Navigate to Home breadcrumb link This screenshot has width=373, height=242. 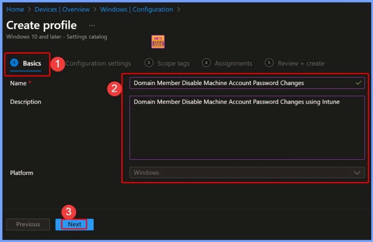15,9
